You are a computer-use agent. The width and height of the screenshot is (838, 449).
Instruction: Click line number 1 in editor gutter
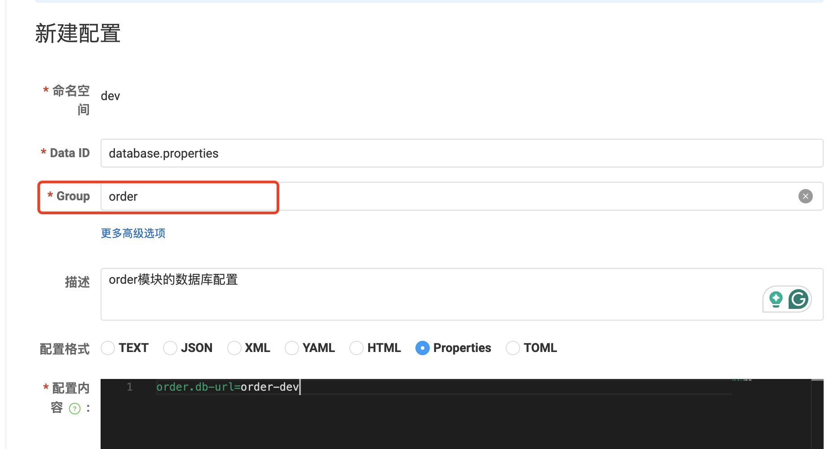tap(129, 387)
